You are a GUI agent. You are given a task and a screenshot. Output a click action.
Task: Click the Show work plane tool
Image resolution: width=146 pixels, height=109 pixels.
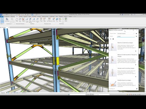pyautogui.click(x=60, y=20)
